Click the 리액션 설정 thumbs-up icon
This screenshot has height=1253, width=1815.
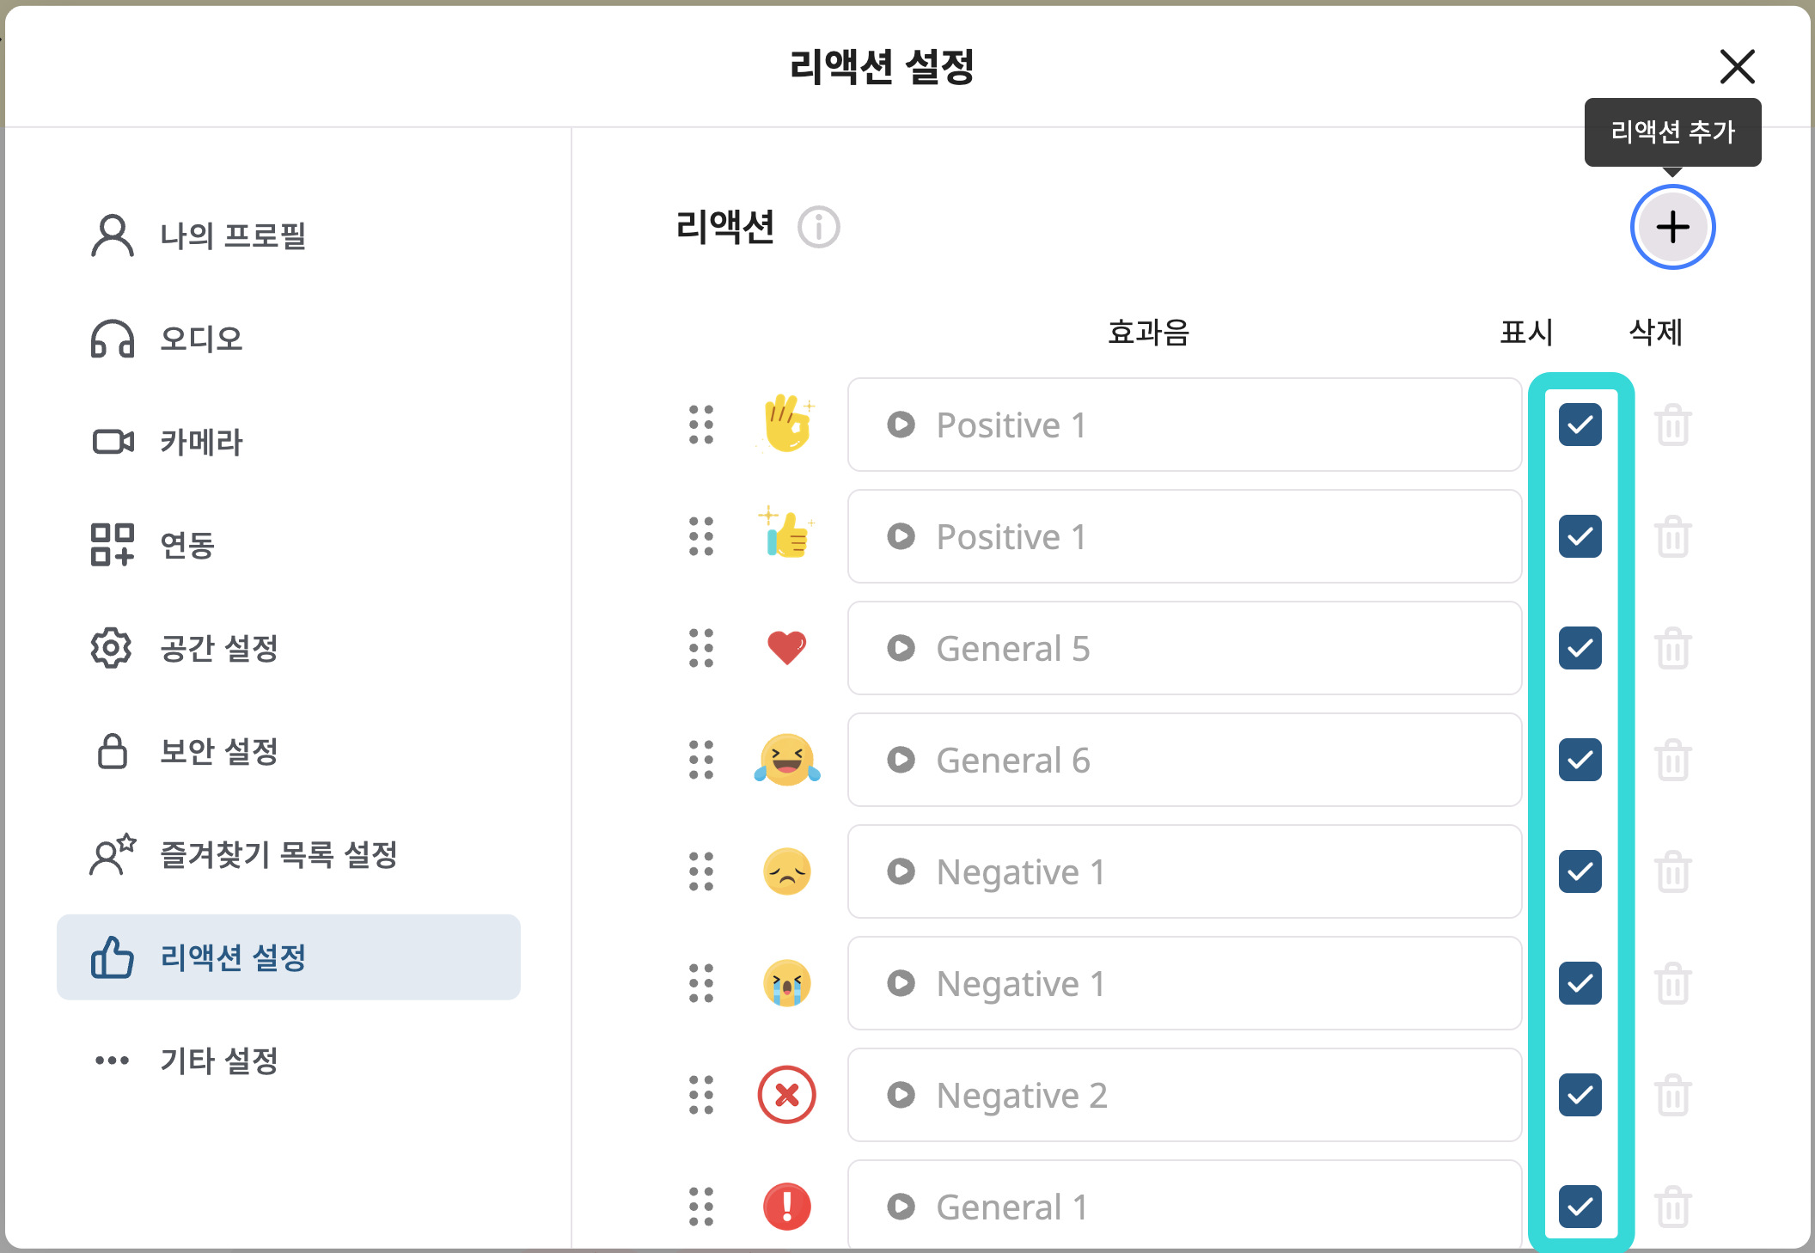(x=111, y=957)
